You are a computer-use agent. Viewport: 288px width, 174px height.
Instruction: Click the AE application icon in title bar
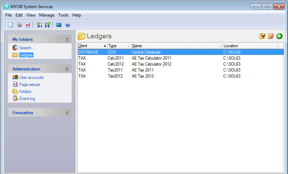click(6, 6)
